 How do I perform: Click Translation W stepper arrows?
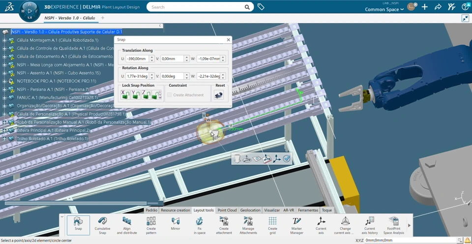click(223, 59)
